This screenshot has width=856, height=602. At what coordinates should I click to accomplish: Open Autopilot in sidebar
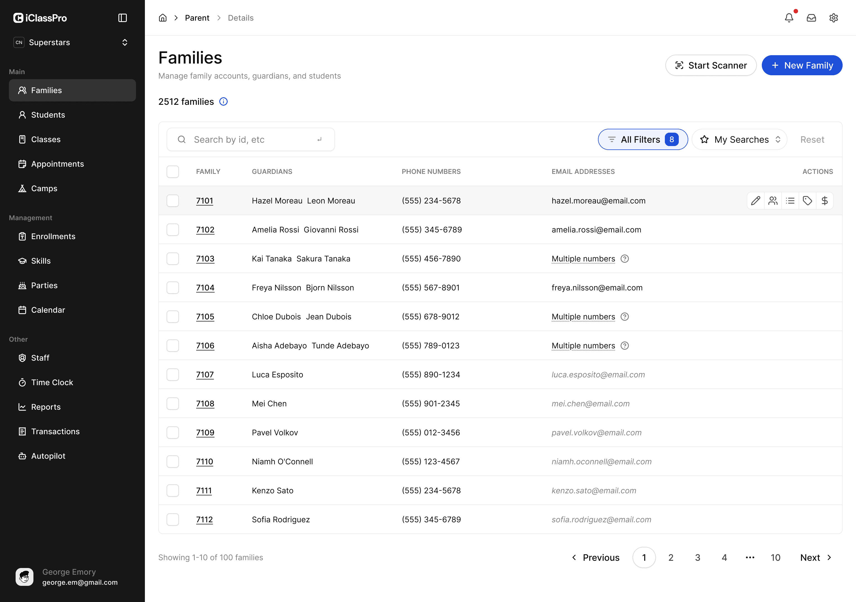tap(72, 456)
